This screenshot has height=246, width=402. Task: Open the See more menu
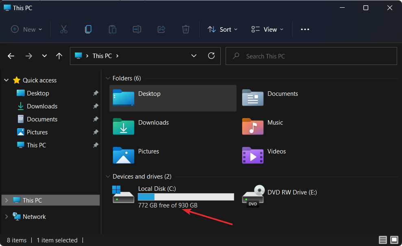point(305,29)
